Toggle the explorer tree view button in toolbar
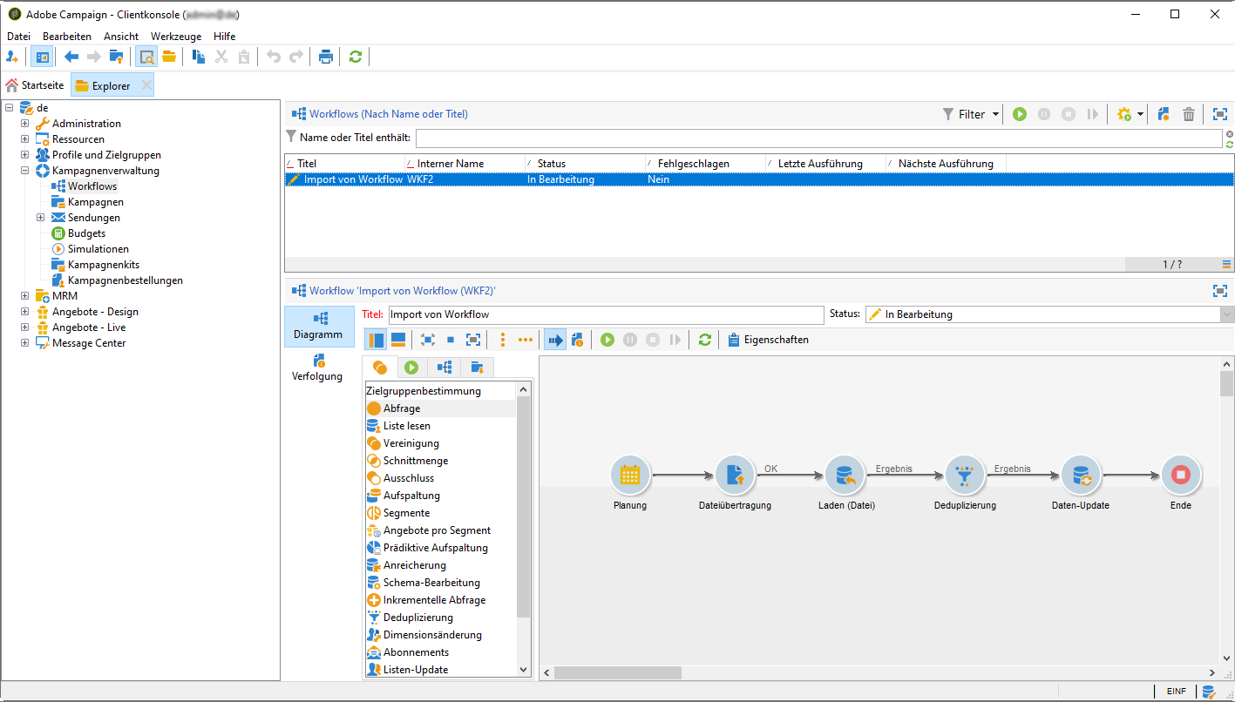The height and width of the screenshot is (702, 1235). [42, 57]
